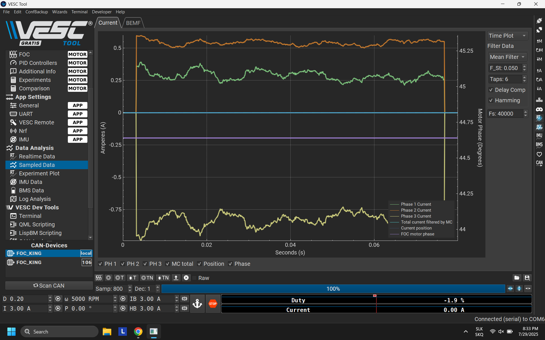Click the circled X clear/stop sampling icon
This screenshot has height=340, width=545.
186,278
